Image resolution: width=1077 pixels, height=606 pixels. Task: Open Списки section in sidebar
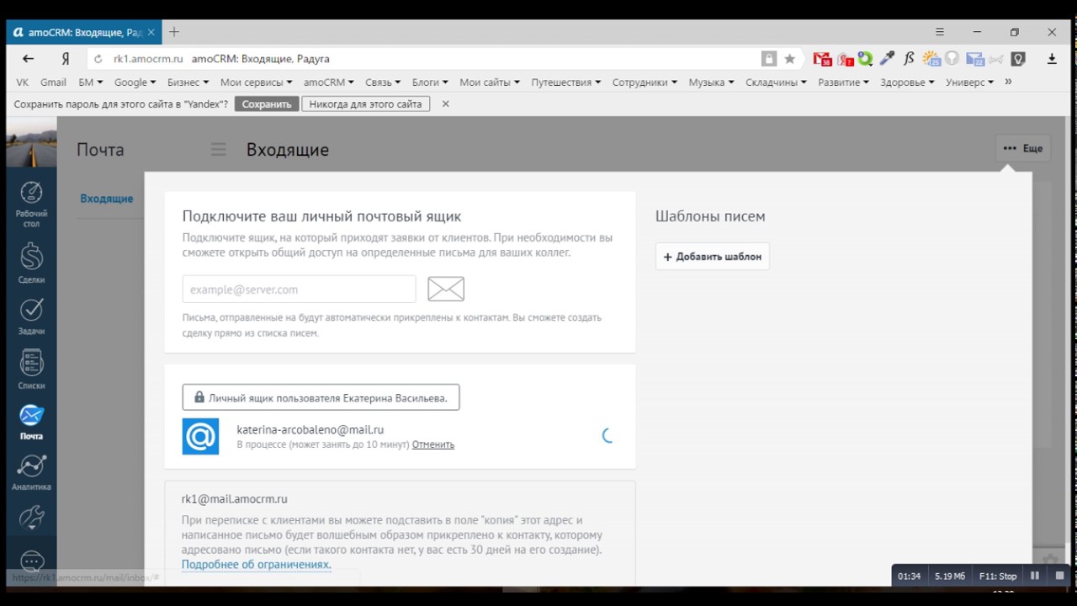[x=31, y=369]
